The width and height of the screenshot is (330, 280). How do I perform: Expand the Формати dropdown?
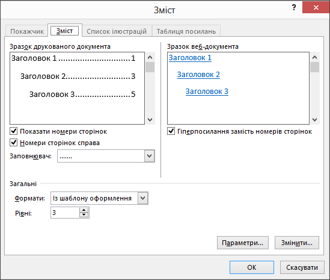point(142,198)
